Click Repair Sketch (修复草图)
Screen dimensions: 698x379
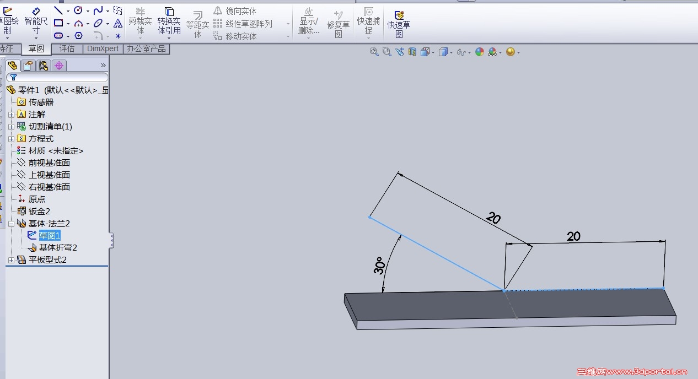(x=338, y=25)
